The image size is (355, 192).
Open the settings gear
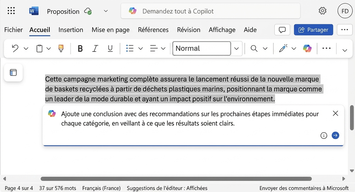pos(323,11)
